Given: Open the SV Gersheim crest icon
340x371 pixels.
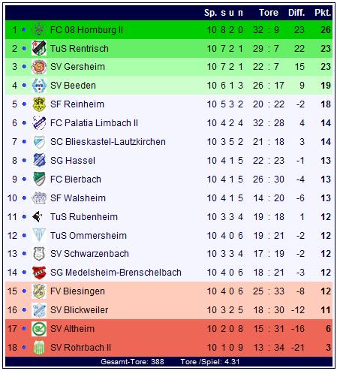Looking at the screenshot, I should pyautogui.click(x=39, y=67).
